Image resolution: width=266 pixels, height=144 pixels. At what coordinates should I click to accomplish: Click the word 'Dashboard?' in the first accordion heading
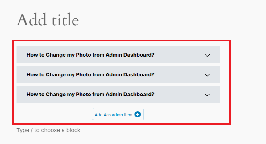[139, 55]
